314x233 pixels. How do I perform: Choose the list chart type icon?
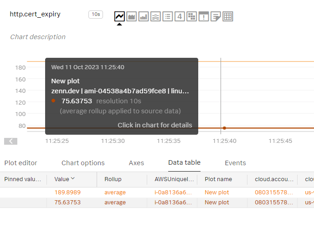168,16
